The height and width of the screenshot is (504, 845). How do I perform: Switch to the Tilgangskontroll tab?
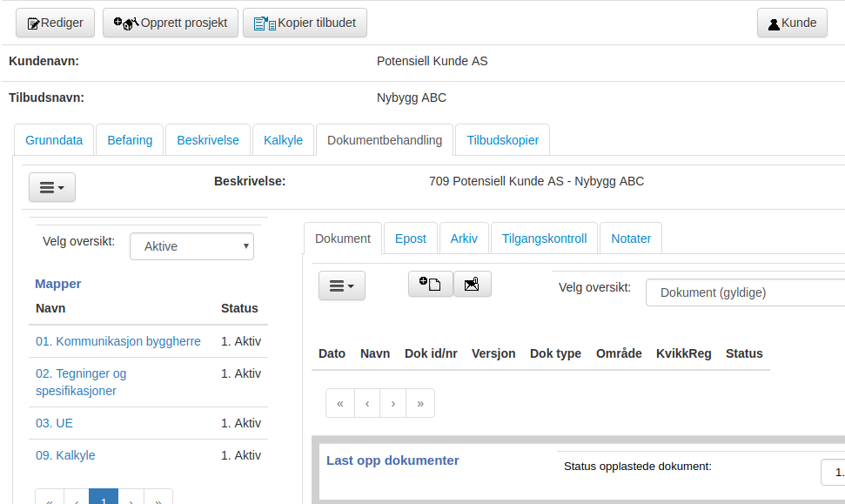[544, 239]
